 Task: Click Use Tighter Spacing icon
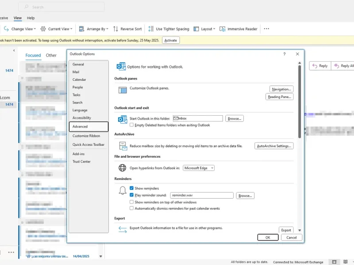coord(151,29)
